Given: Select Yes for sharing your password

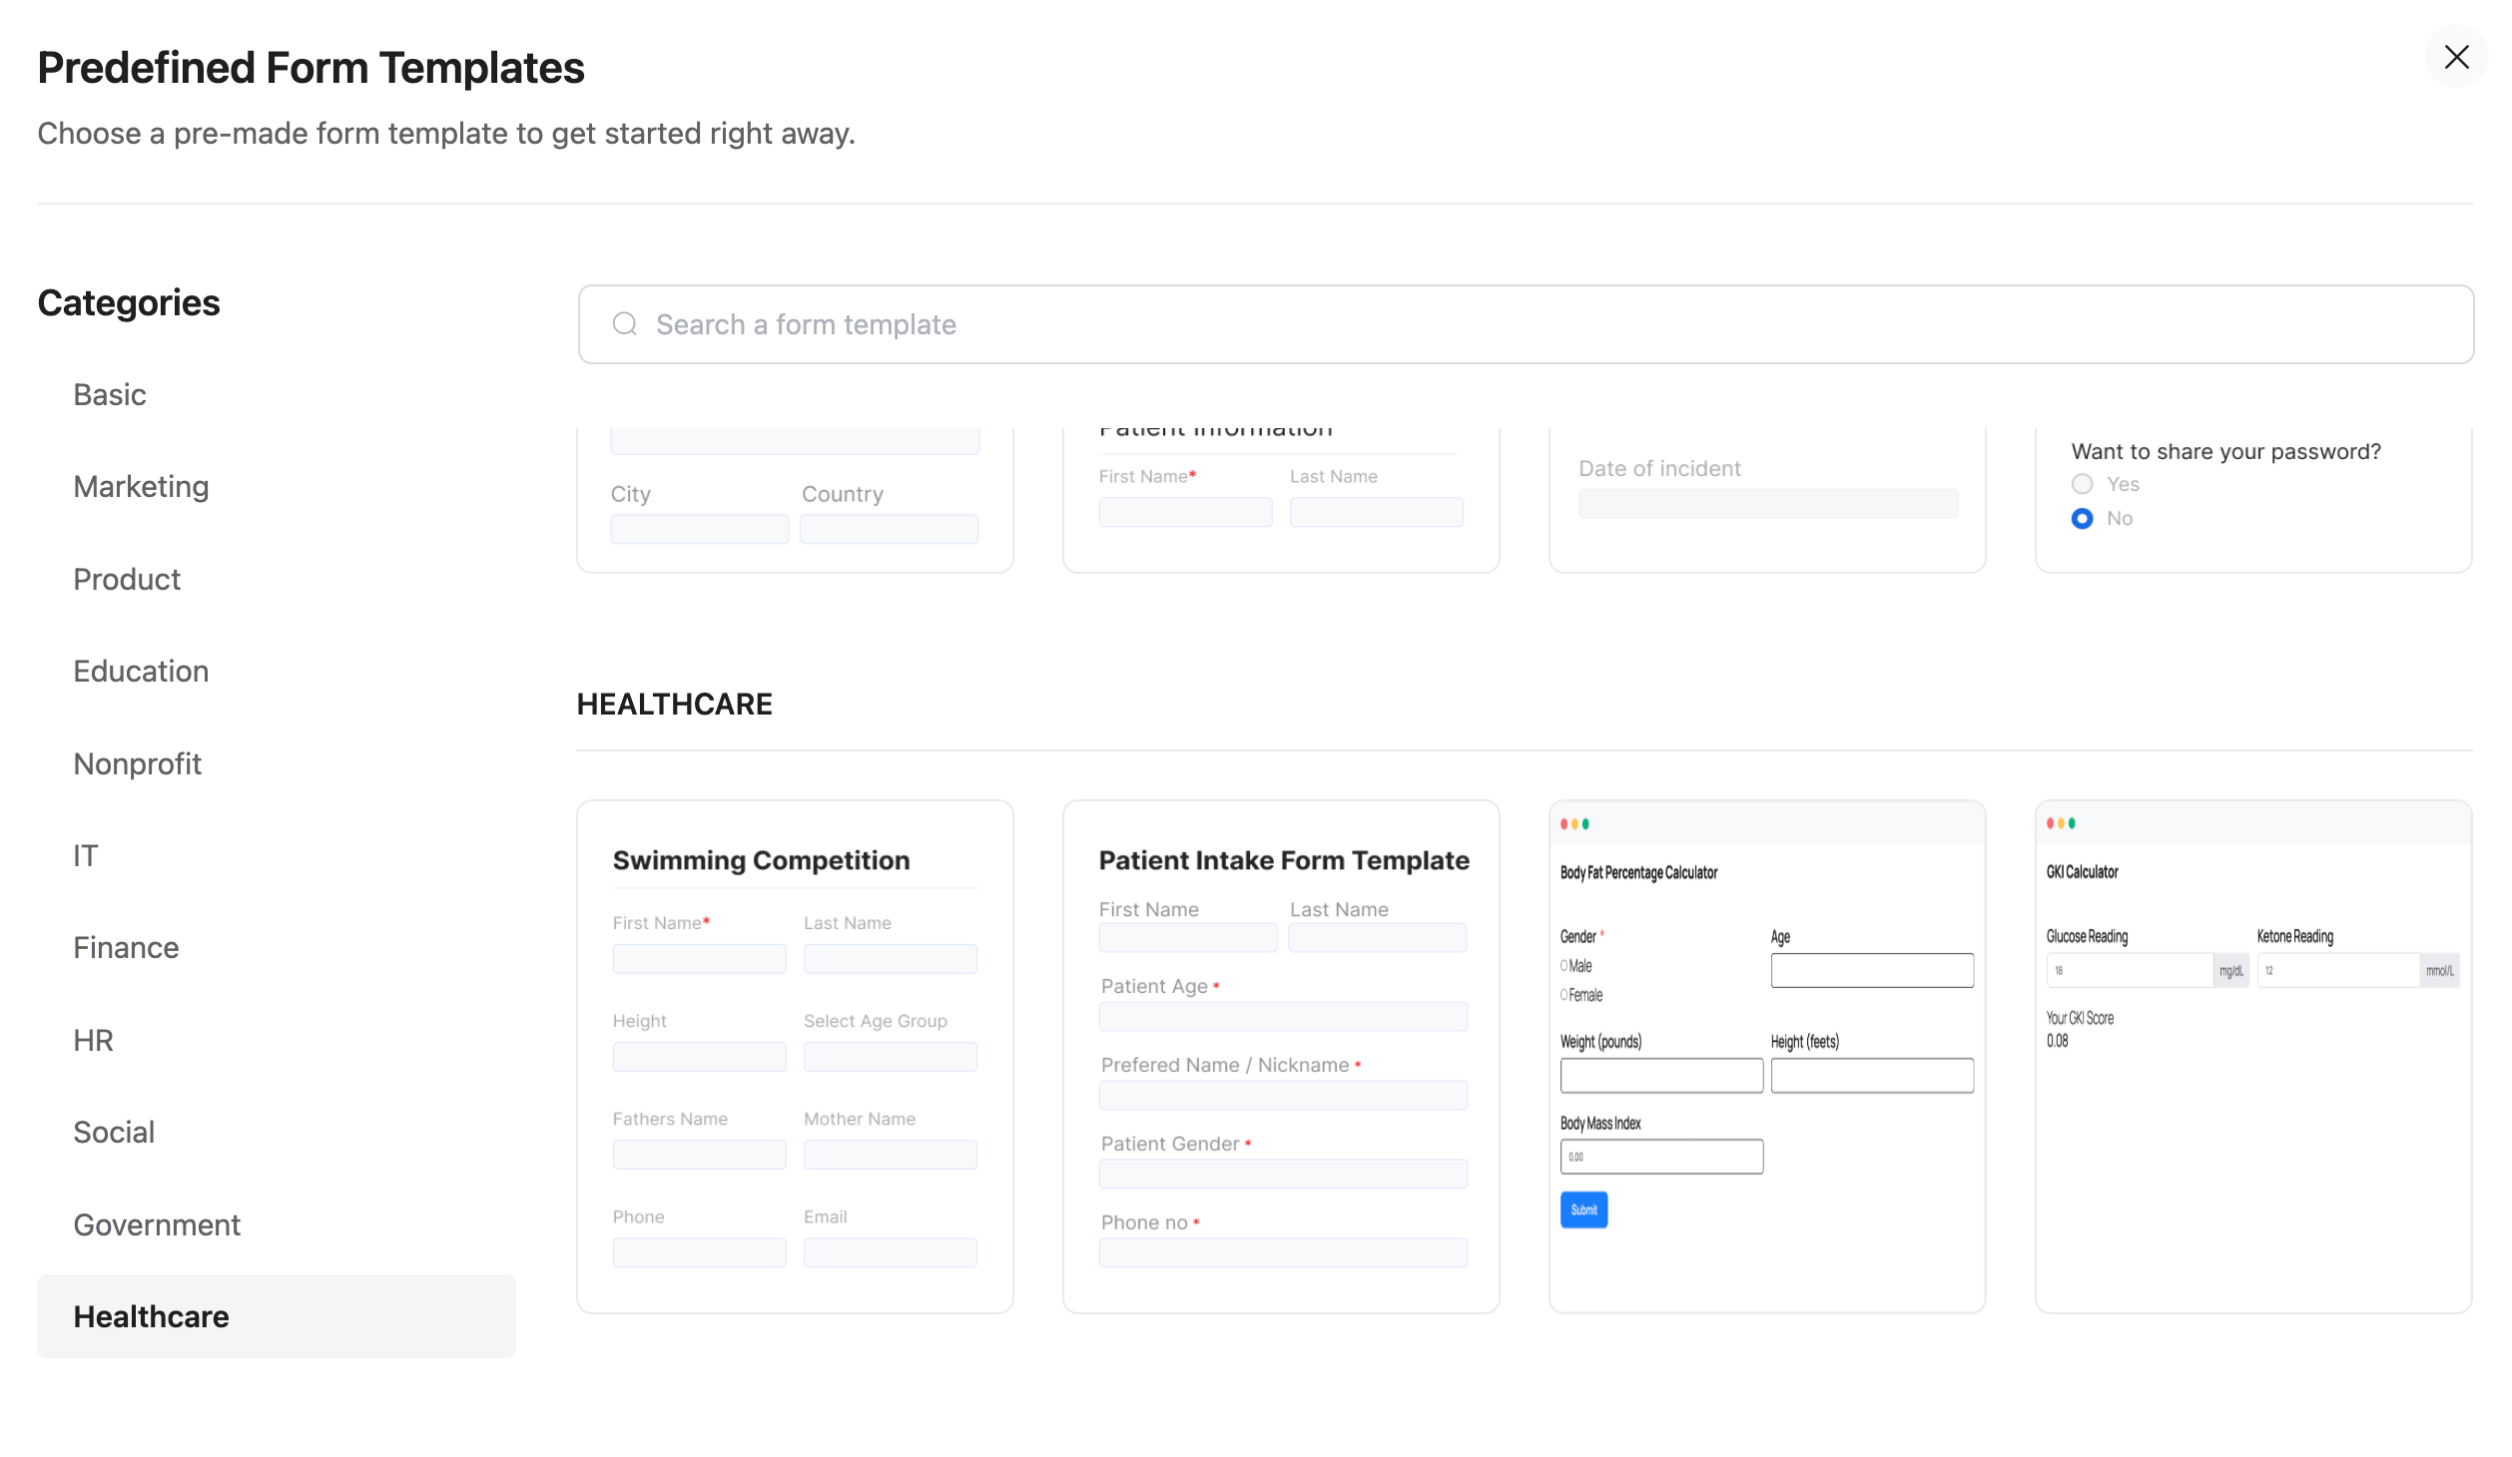Looking at the screenshot, I should point(2083,484).
